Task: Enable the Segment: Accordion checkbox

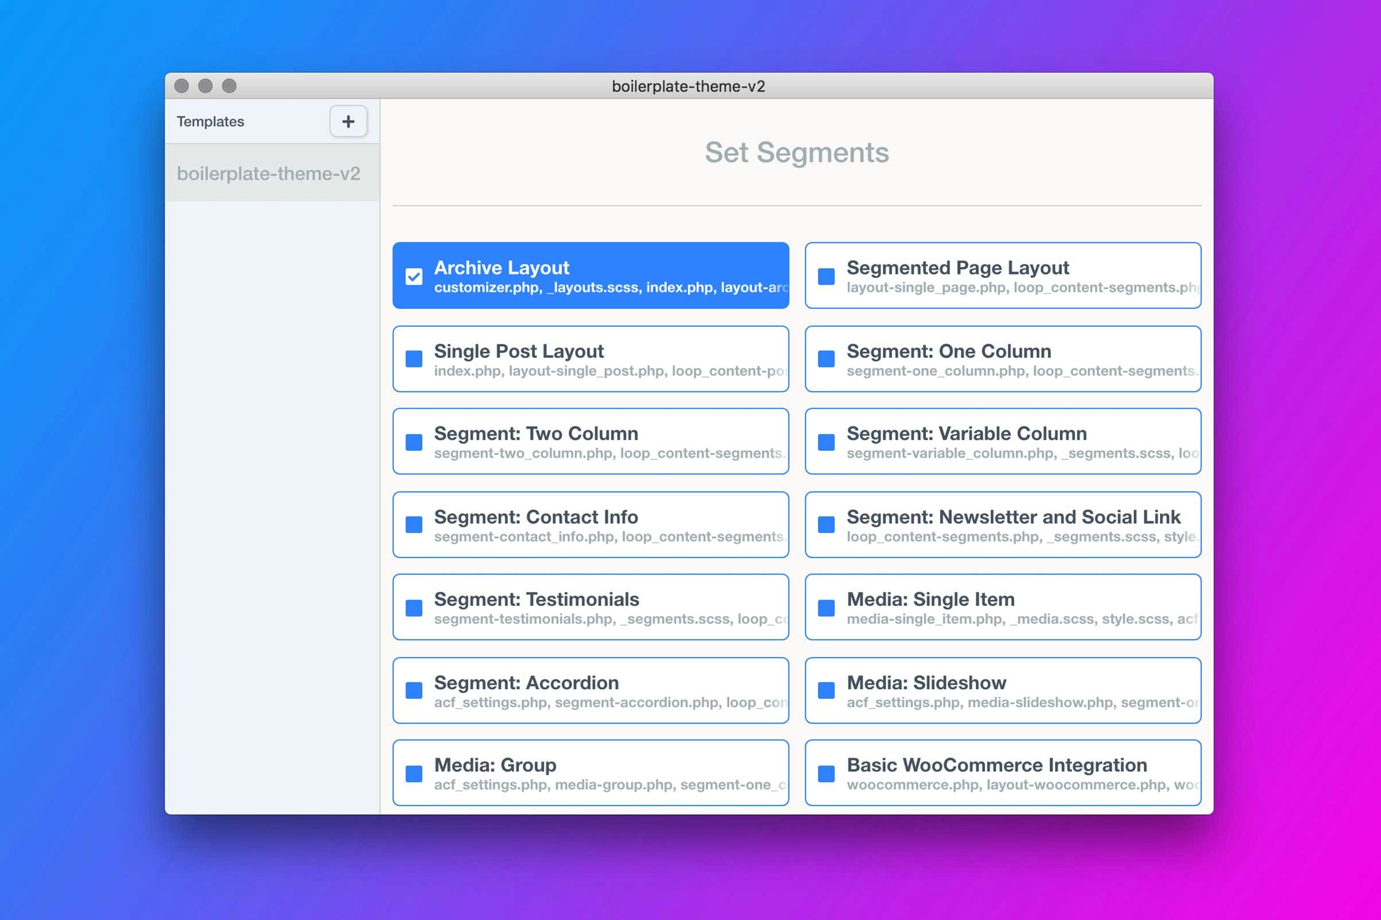Action: [414, 691]
